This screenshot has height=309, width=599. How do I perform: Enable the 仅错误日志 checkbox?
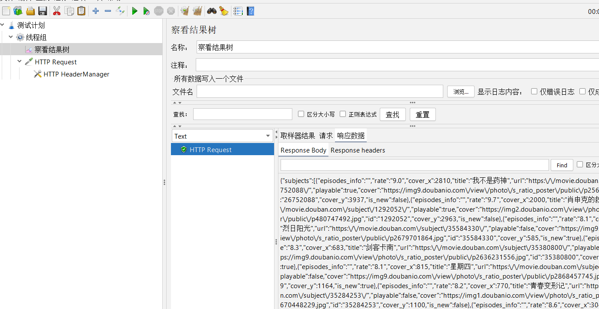coord(534,91)
